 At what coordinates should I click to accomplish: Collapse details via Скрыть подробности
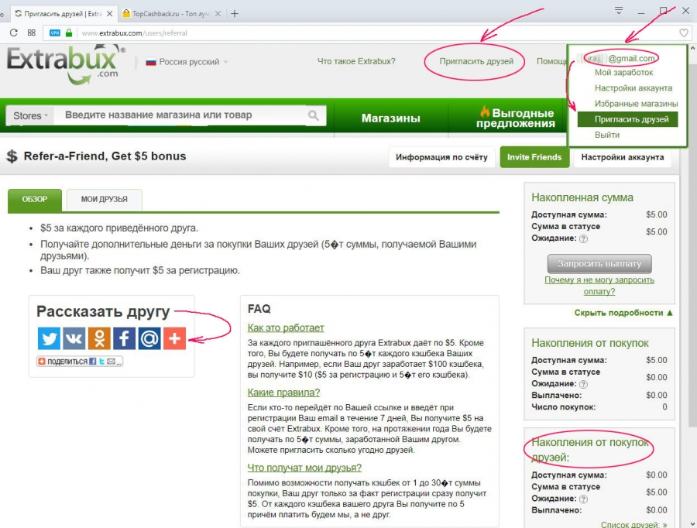click(x=623, y=313)
